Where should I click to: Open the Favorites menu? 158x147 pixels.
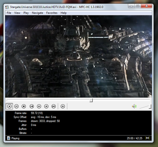click(x=52, y=13)
